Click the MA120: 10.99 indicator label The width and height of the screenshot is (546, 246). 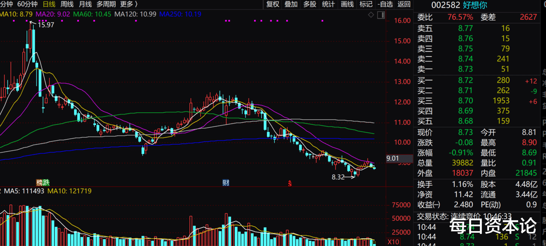tap(135, 14)
